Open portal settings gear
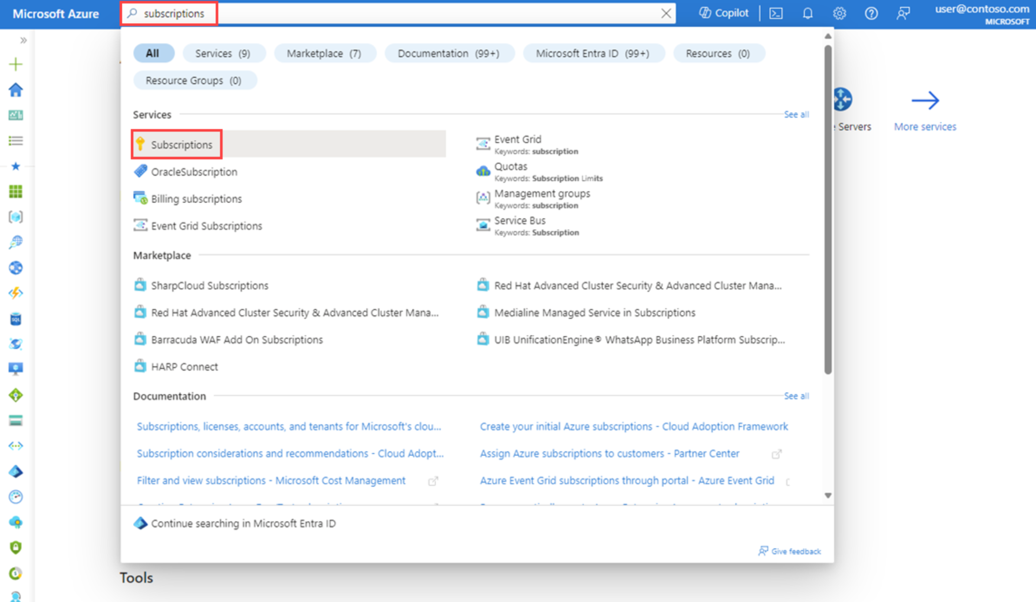 coord(839,13)
